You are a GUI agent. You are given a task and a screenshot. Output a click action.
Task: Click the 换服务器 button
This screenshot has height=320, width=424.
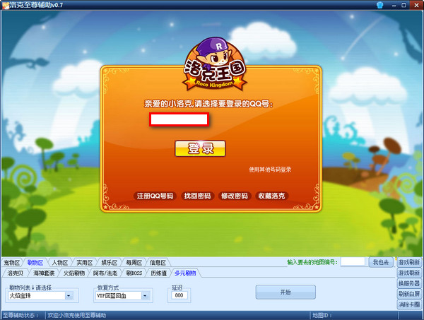[x=409, y=283]
